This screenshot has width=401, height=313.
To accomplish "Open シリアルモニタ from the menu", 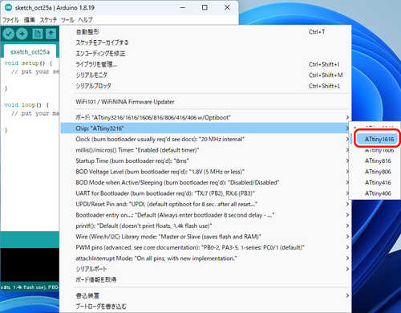I will pos(205,75).
